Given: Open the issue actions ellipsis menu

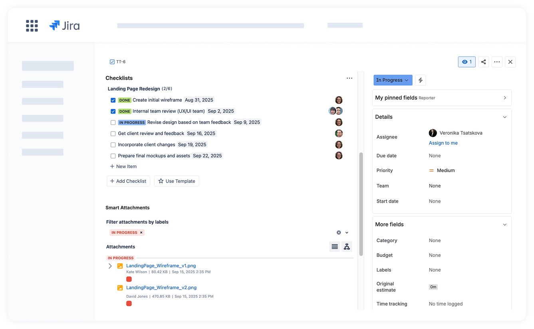Looking at the screenshot, I should (x=497, y=62).
